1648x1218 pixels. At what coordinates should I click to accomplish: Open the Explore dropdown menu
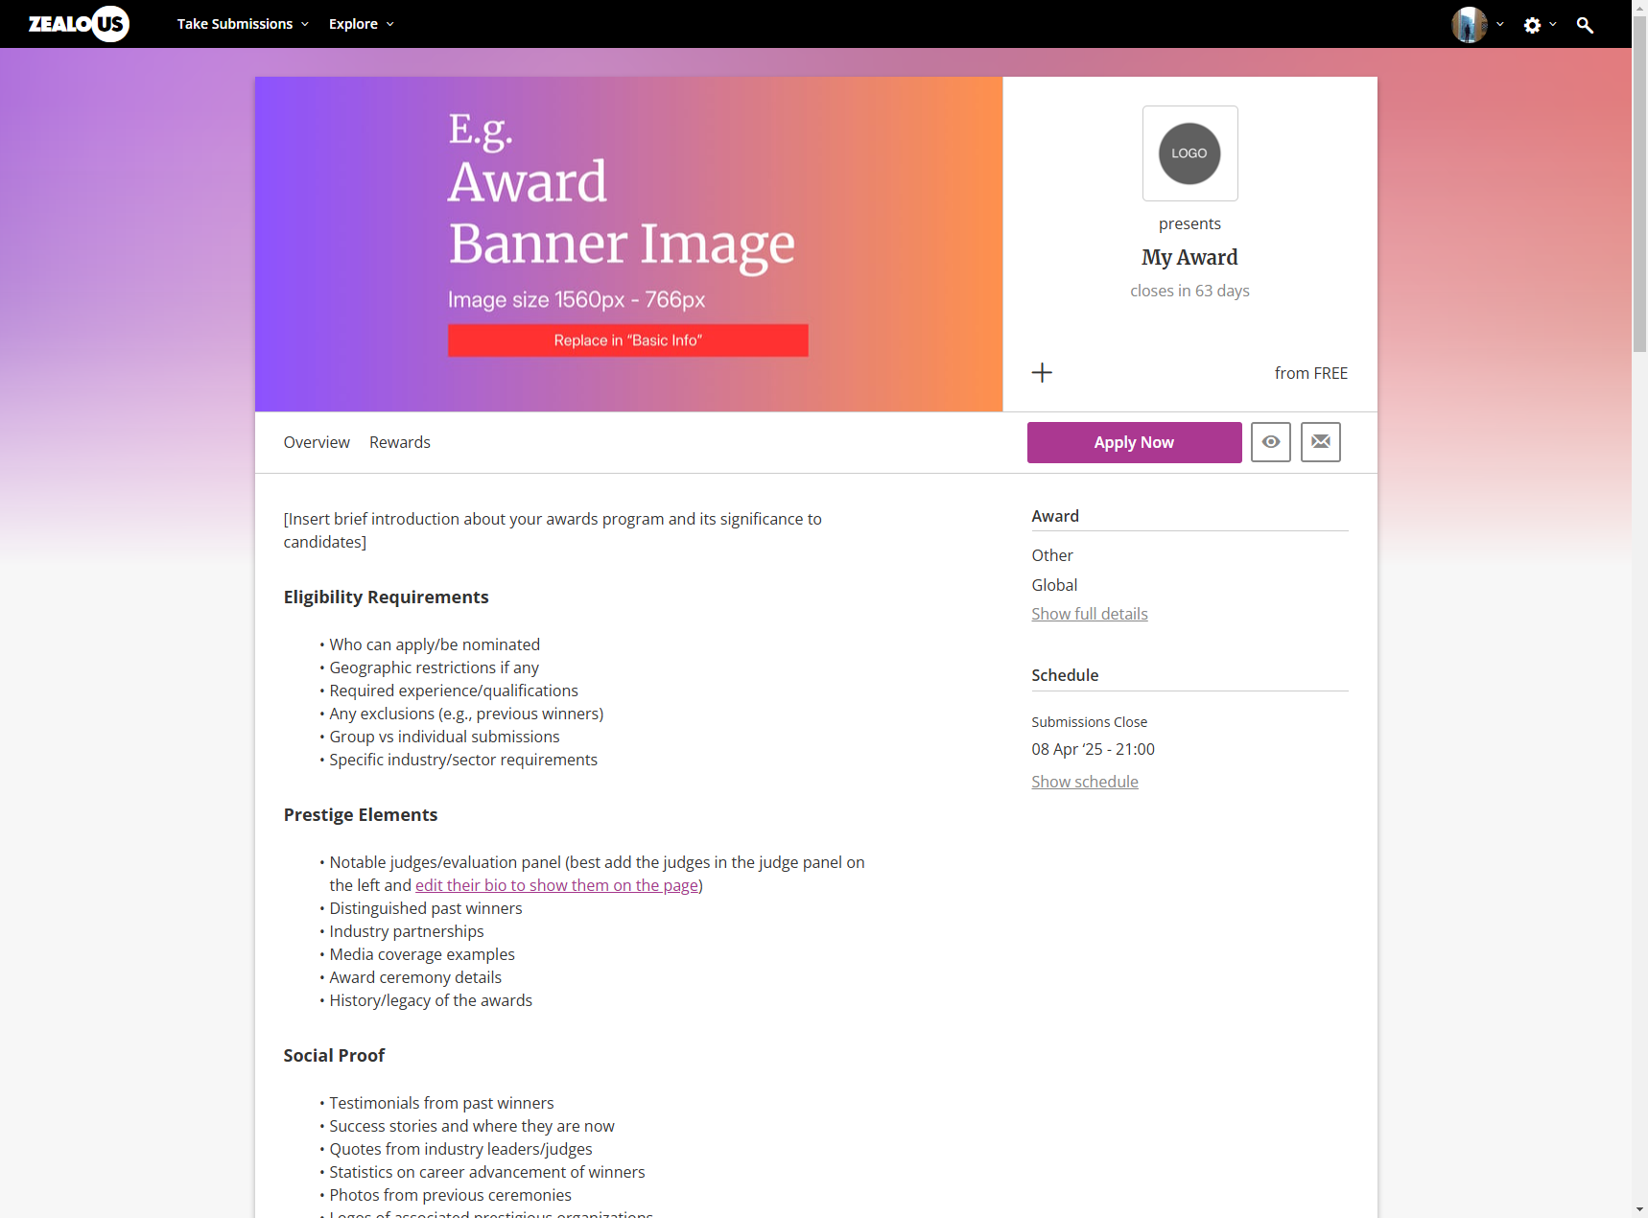361,24
